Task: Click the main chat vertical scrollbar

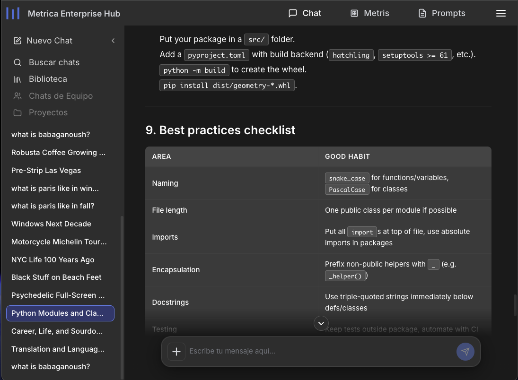Action: point(514,305)
